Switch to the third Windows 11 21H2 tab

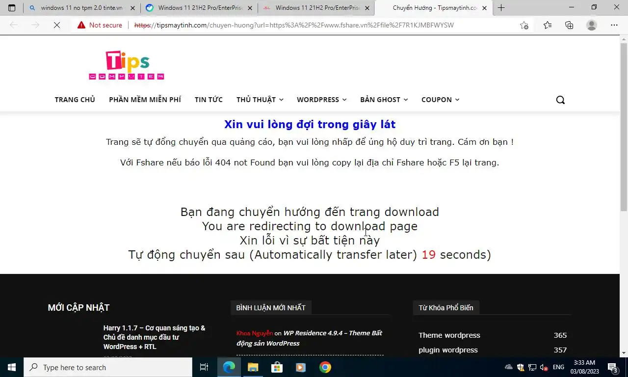(316, 8)
